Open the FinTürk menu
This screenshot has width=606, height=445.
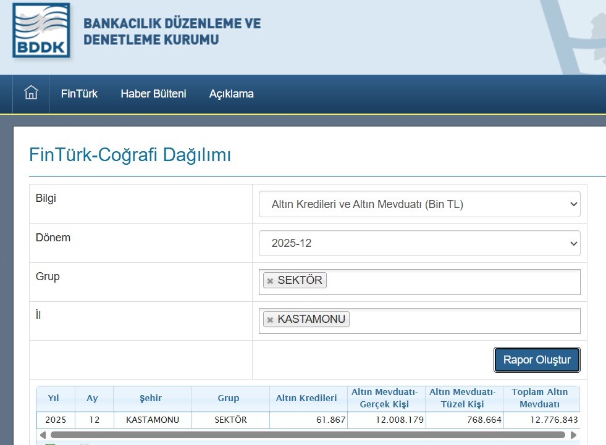pos(79,94)
